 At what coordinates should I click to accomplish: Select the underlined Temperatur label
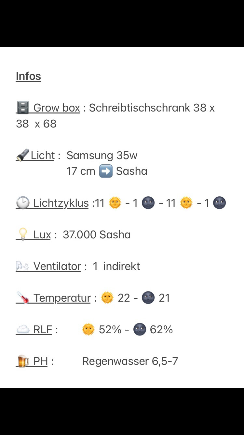click(62, 298)
